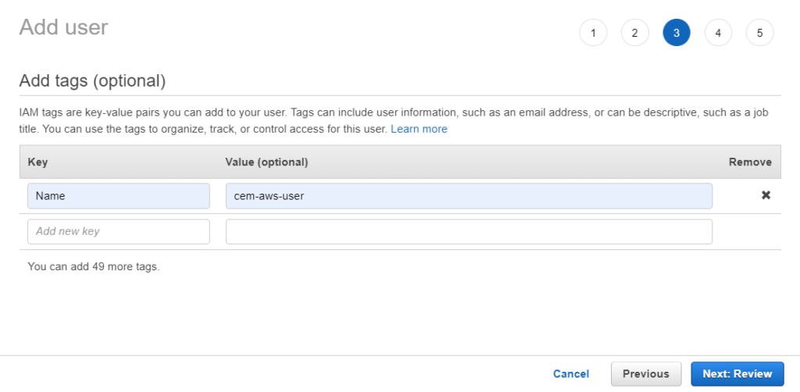Jump to step 2 indicator
Screen dimensions: 800x392
(x=634, y=33)
